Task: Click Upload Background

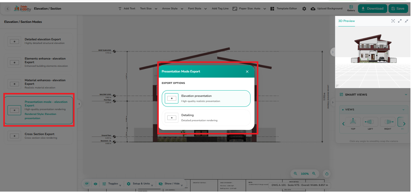Action: (327, 9)
